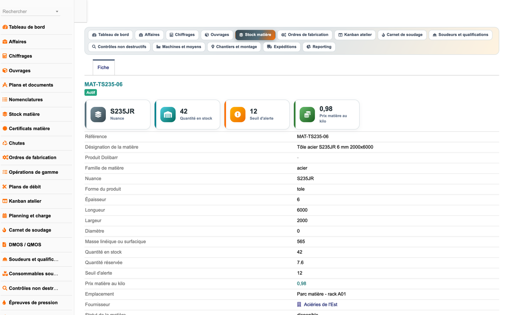
Task: Click the Consommables soudage boxes icon
Action: point(5,273)
